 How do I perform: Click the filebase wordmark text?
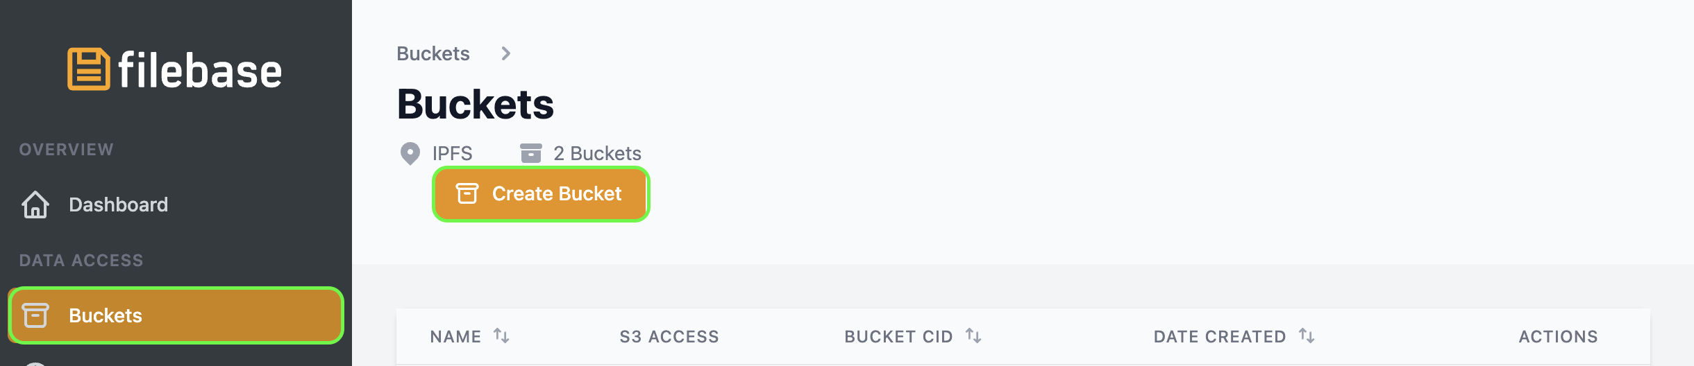coord(200,69)
